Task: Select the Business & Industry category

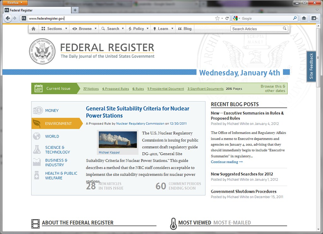Action: click(56, 162)
